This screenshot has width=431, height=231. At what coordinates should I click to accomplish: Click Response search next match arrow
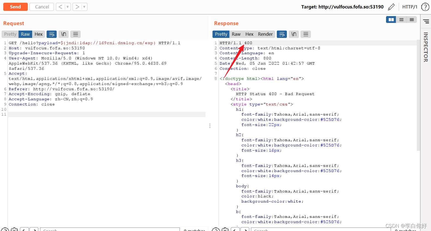pos(245,229)
